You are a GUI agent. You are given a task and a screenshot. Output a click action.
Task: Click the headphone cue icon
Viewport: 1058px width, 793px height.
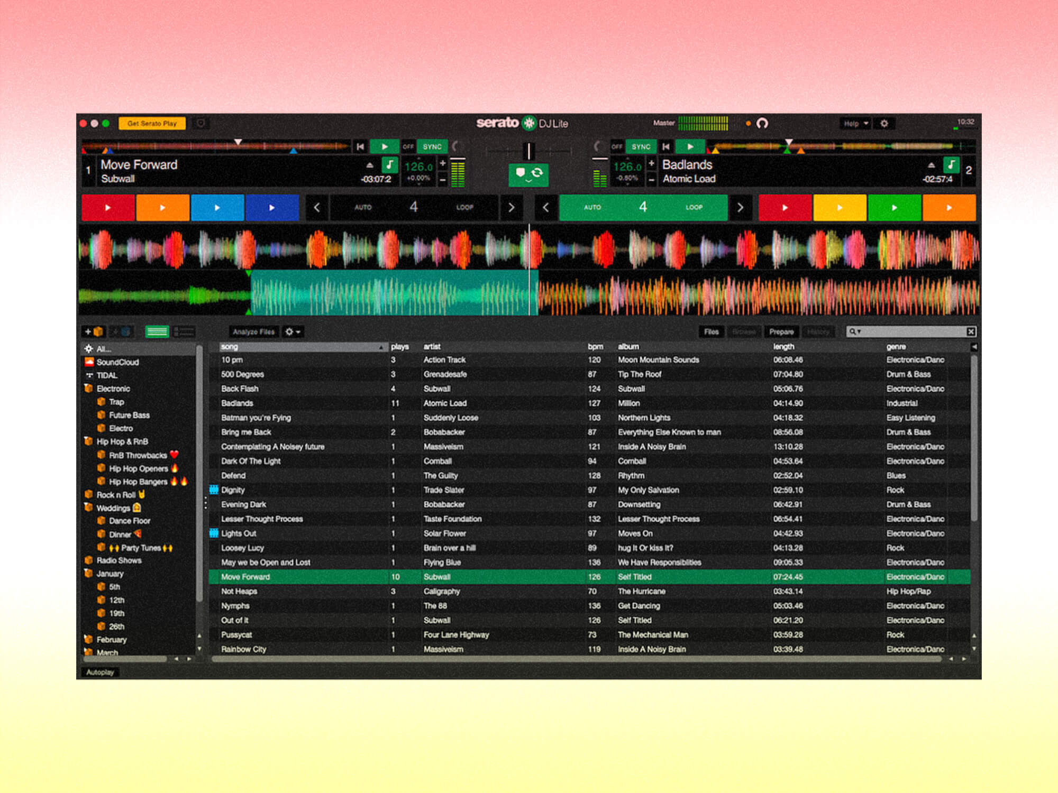(762, 124)
